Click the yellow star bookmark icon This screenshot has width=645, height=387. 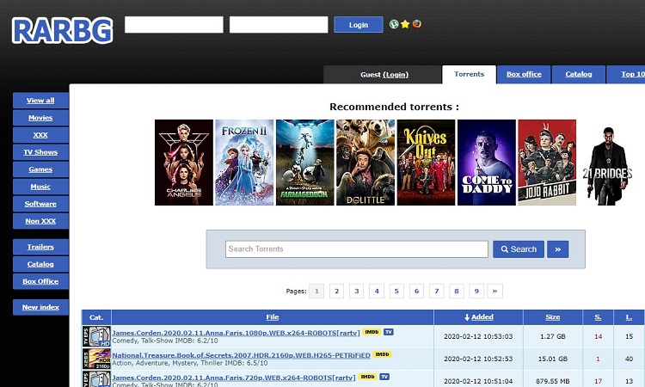405,24
